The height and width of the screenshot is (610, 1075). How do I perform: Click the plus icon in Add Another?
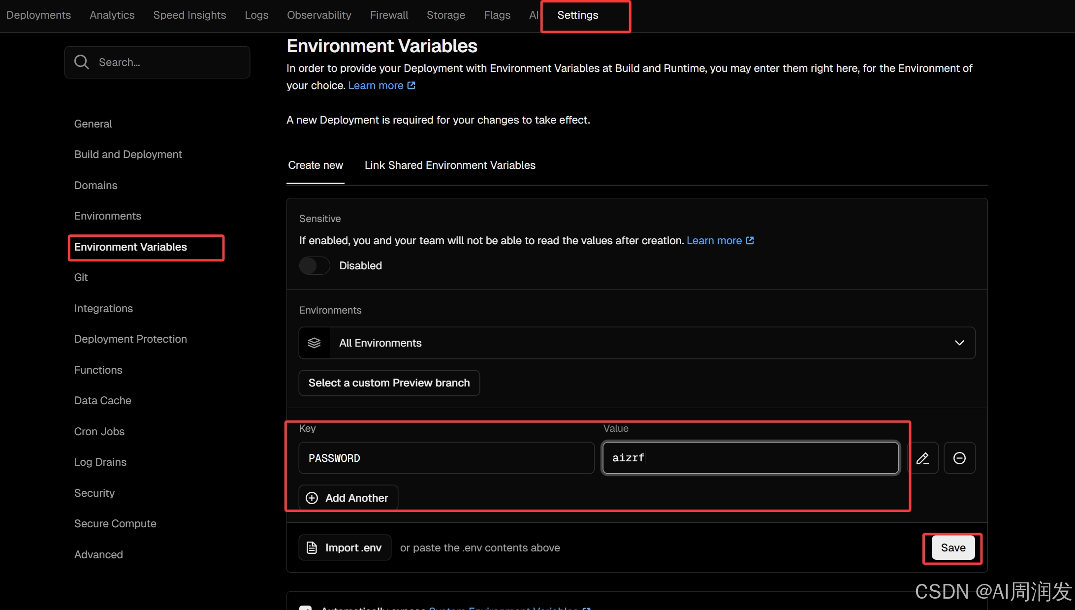[x=312, y=498]
